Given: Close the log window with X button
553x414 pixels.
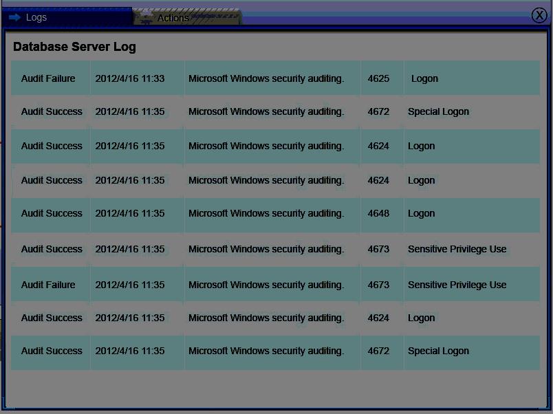Looking at the screenshot, I should pos(539,16).
